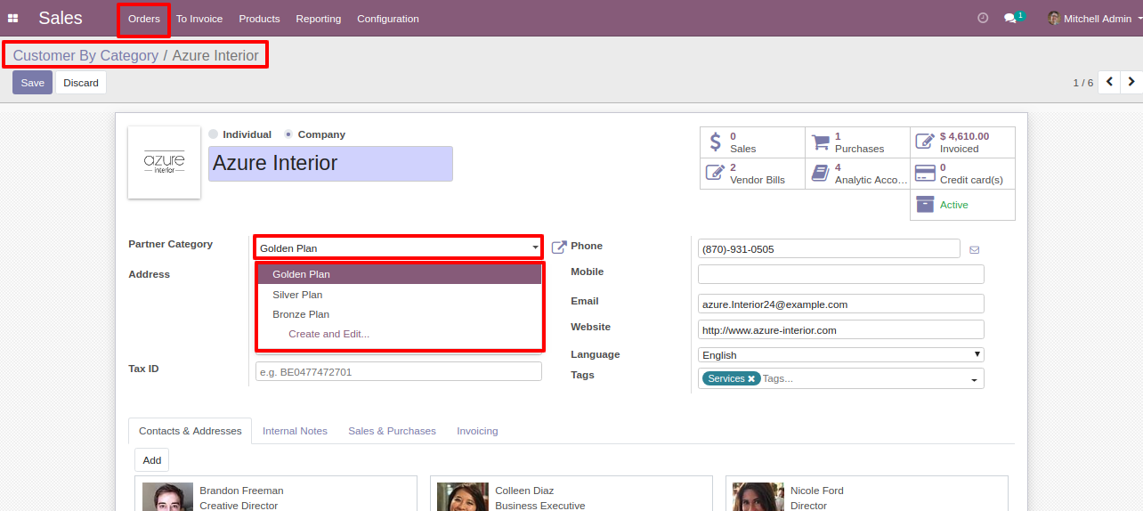
Task: Open the Sales dollar stat button
Action: tap(753, 142)
